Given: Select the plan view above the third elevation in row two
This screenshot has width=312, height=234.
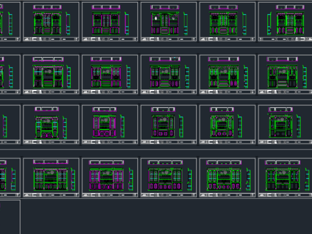Looking at the screenshot, I should point(165,59).
